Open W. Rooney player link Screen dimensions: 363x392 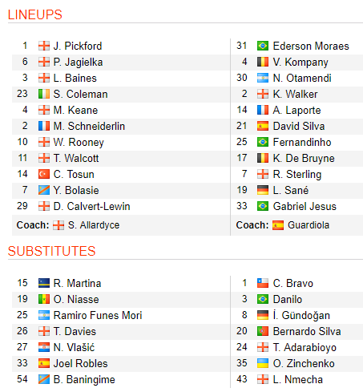[79, 142]
